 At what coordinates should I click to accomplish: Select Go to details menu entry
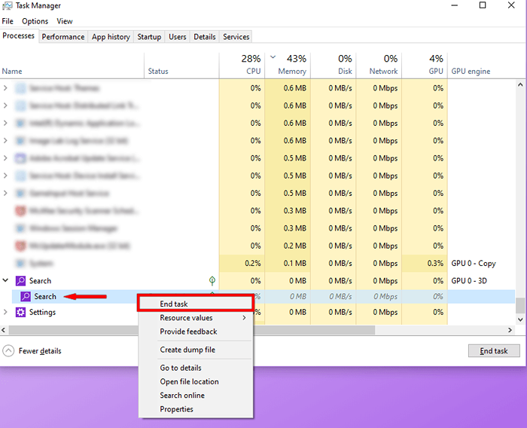click(x=195, y=368)
